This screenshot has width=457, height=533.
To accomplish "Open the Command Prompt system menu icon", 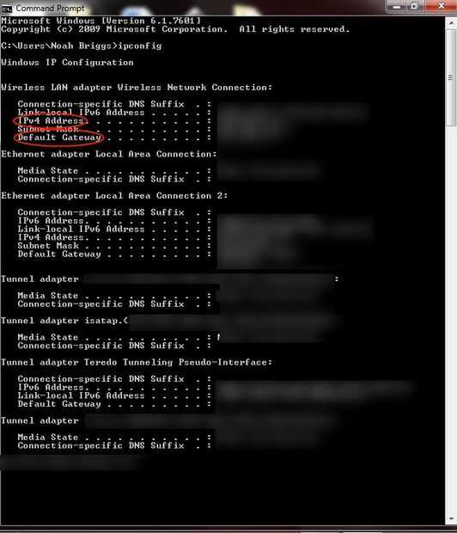I will (x=7, y=8).
